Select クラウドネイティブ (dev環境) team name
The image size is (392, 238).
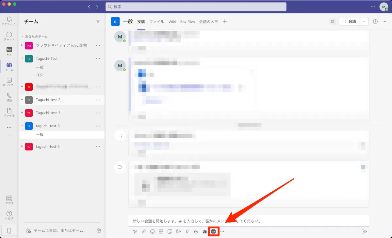pos(61,45)
